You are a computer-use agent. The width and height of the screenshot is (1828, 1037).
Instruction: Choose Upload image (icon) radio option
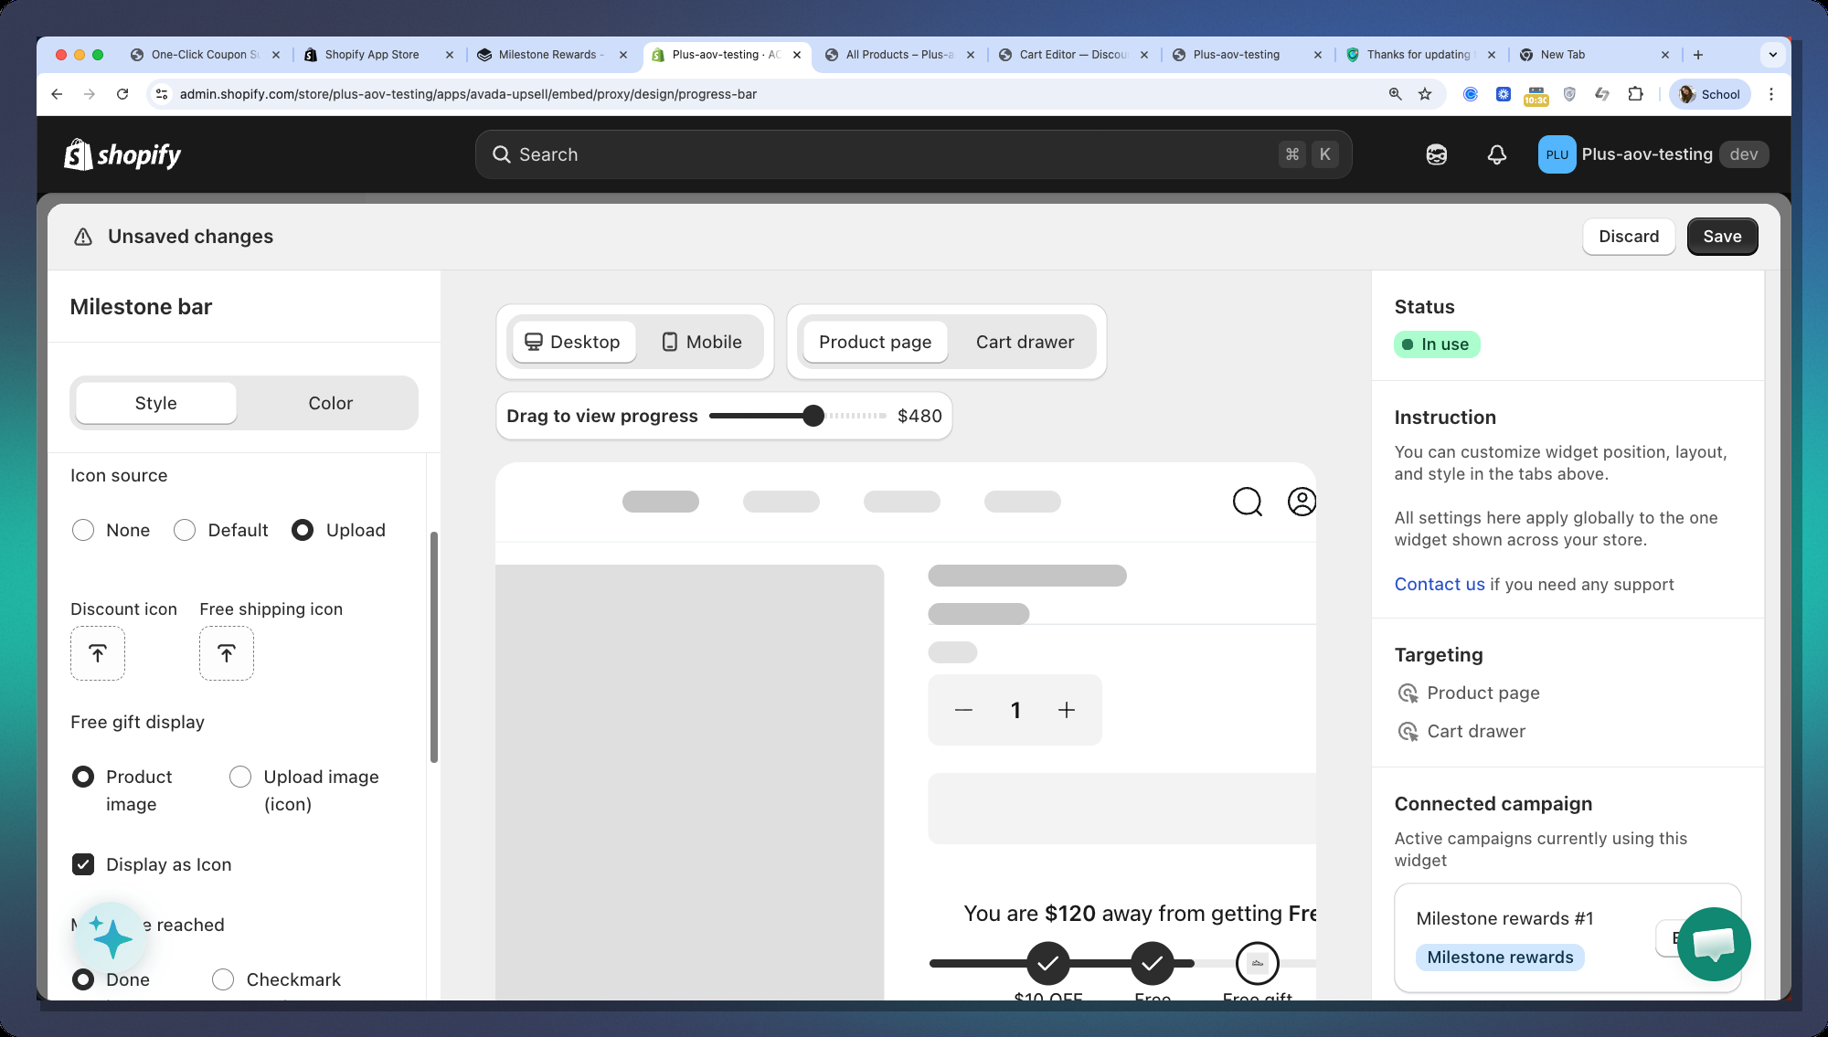pyautogui.click(x=240, y=777)
